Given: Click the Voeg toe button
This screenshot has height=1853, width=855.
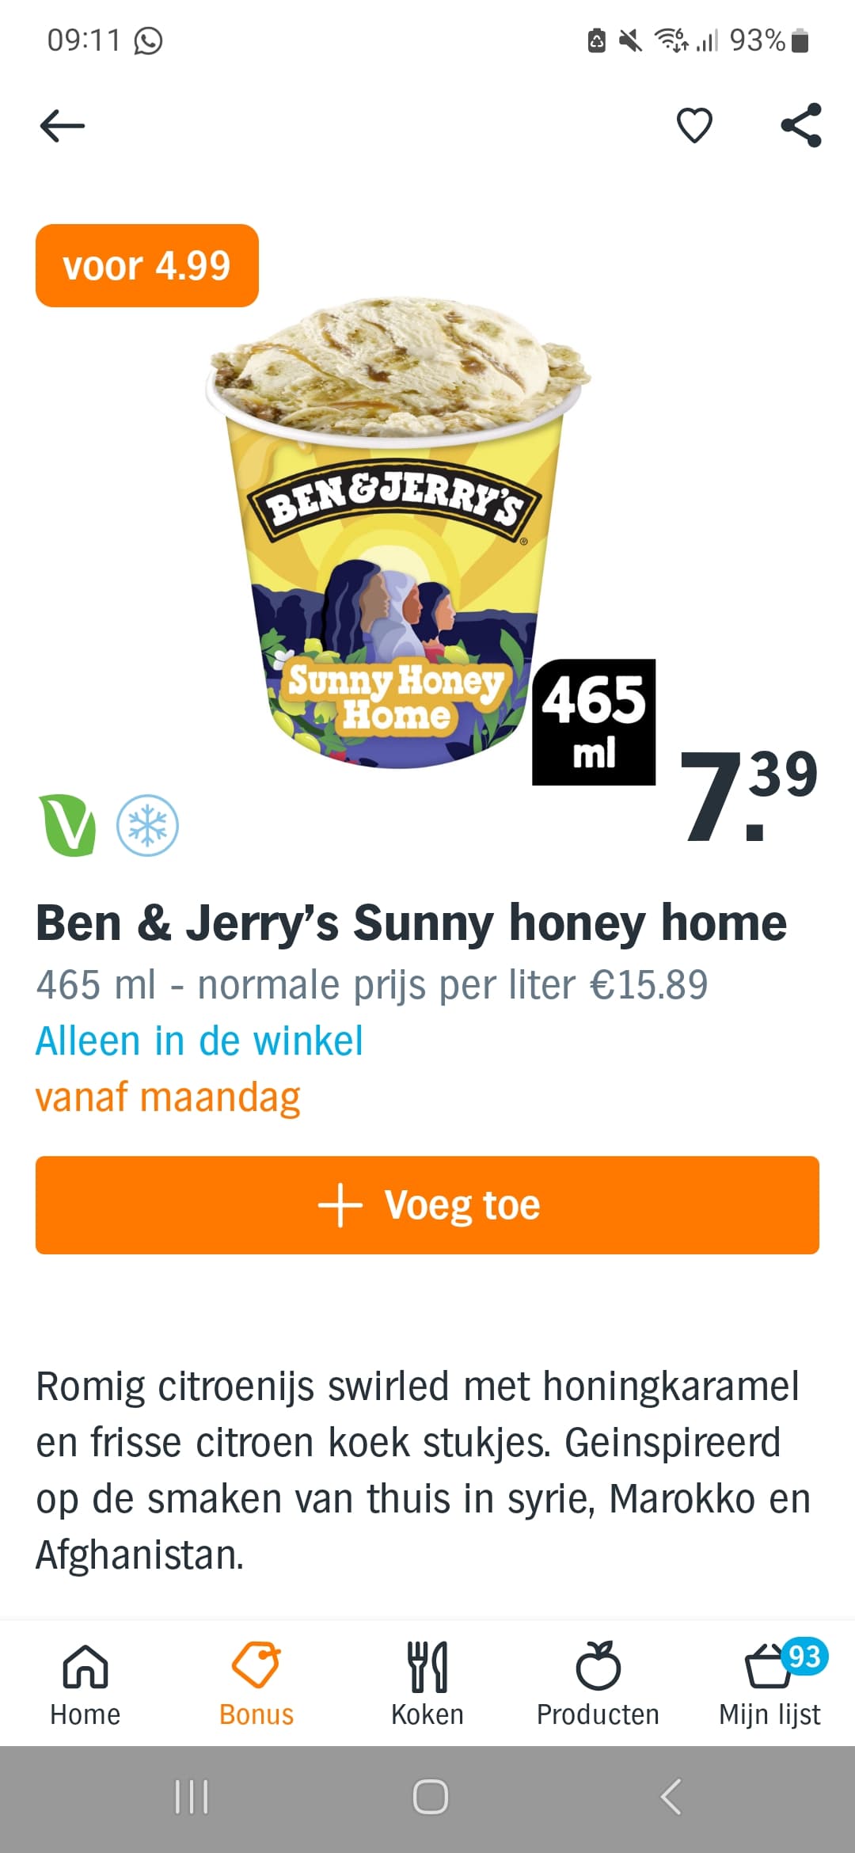Looking at the screenshot, I should coord(427,1205).
